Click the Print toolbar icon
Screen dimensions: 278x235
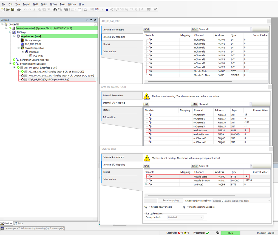pos(19,9)
